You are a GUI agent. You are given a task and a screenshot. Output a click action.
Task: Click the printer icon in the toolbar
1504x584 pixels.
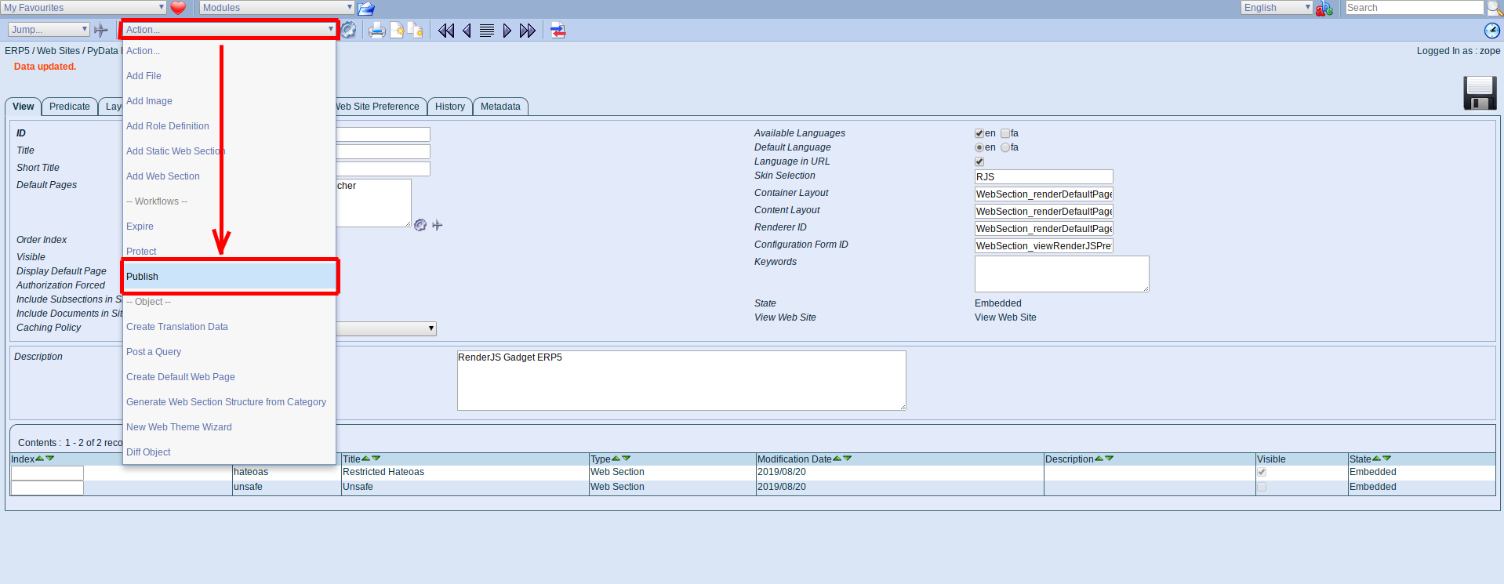tap(377, 31)
